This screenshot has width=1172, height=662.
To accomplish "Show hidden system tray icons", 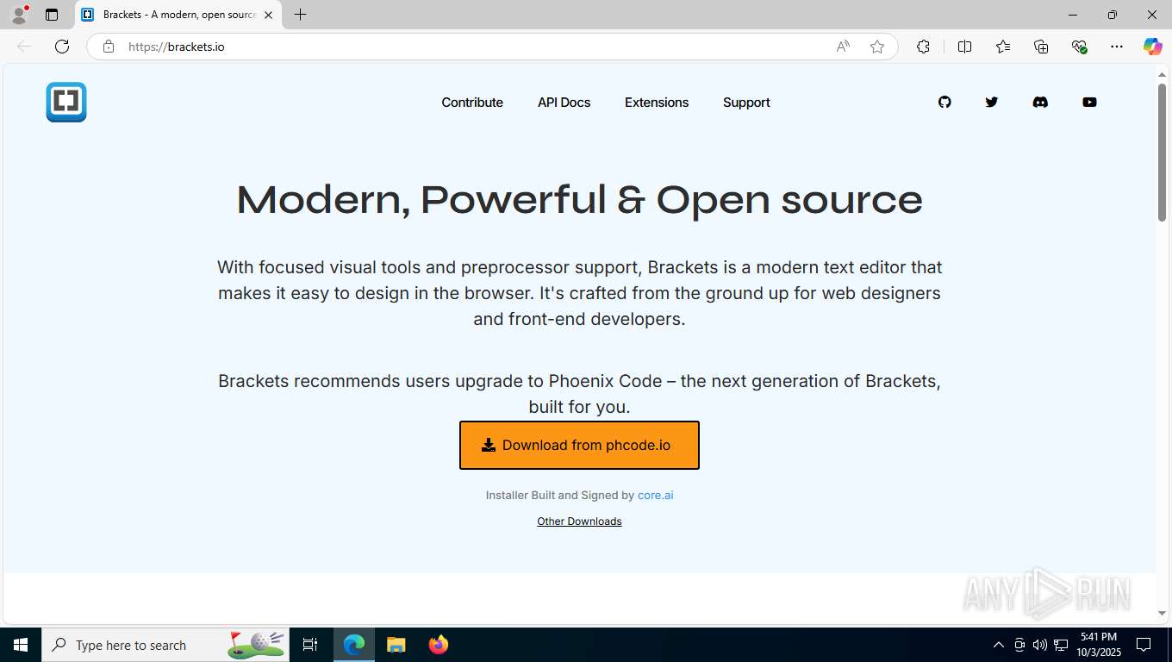I will point(999,645).
